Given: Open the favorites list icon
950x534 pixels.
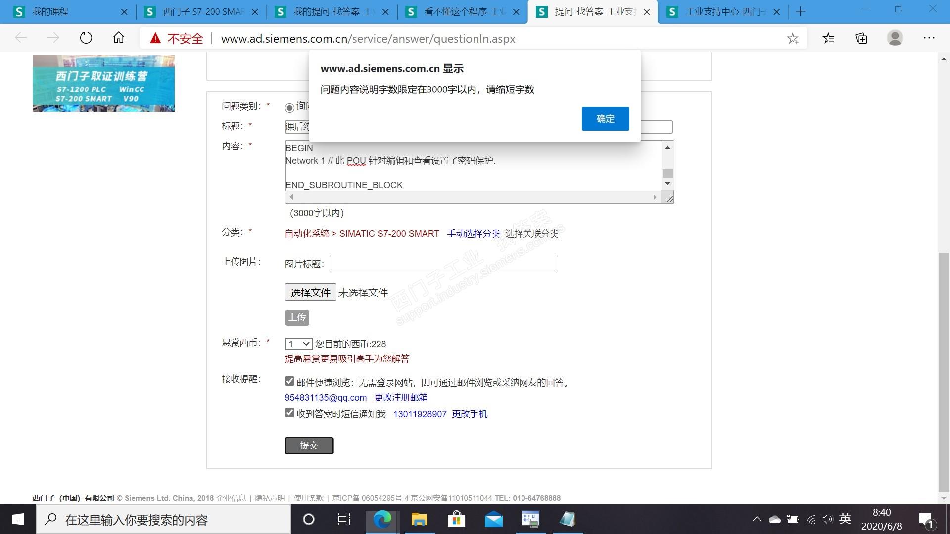Looking at the screenshot, I should click(x=829, y=38).
